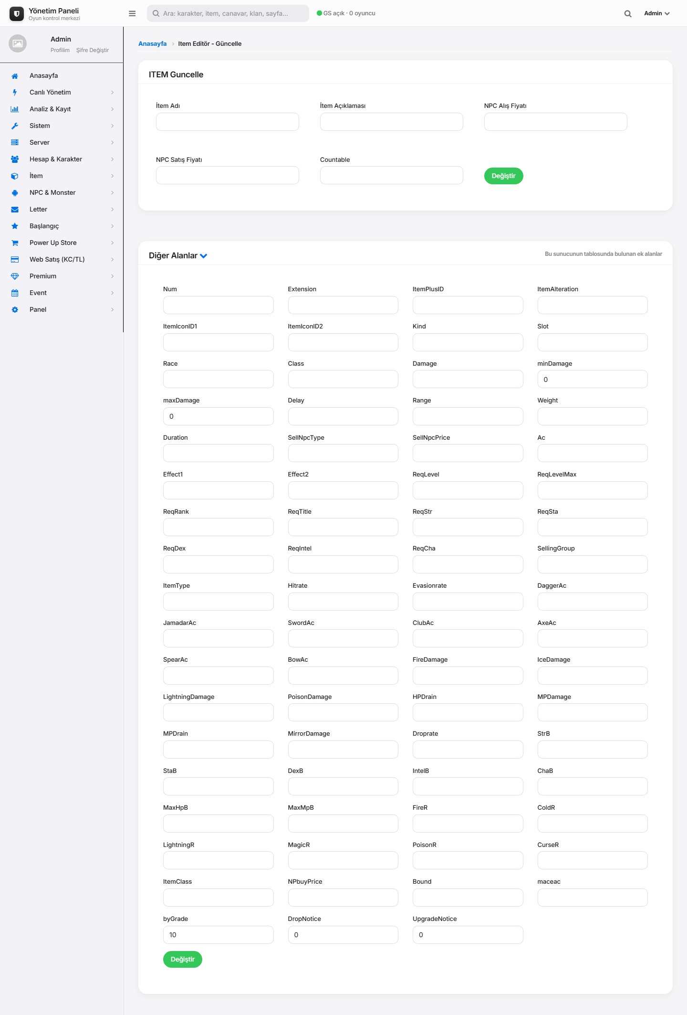Click the Değiştir button in ITEM Guncelle
Screen dimensions: 687x1015
pyautogui.click(x=504, y=176)
